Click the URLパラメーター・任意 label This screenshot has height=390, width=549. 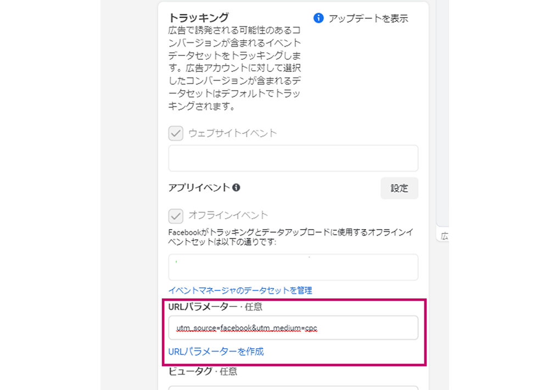215,307
